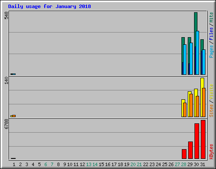
Task: Click green weekend day 14 label
Action: point(95,164)
